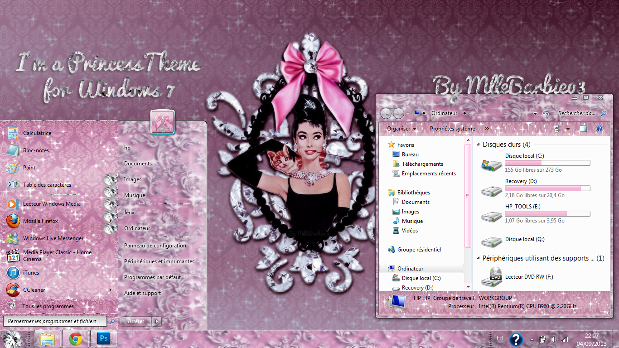Viewport: 619px width, 348px height.
Task: Click Recovery (D:) capacity bar
Action: [x=547, y=188]
